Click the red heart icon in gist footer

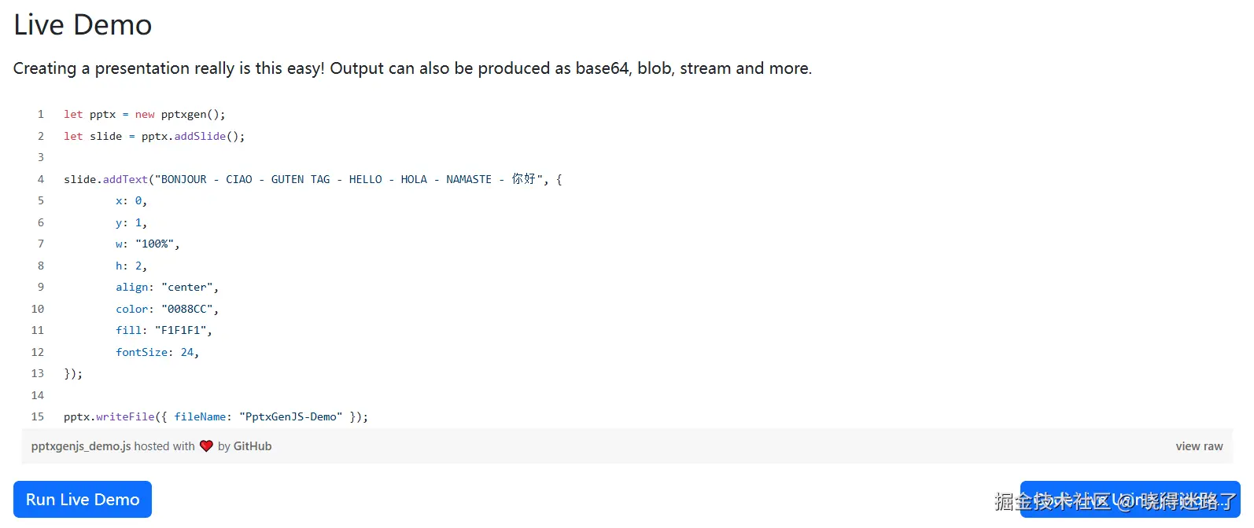tap(206, 445)
